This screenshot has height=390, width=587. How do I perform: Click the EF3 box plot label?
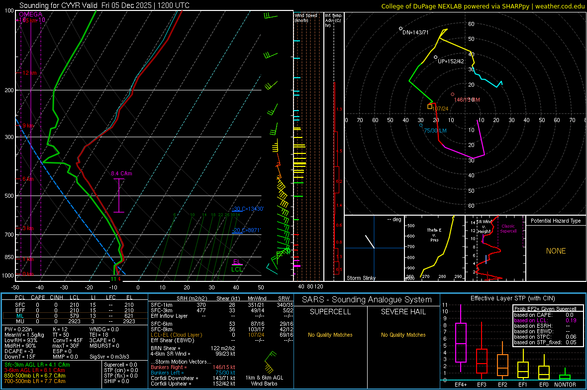click(482, 385)
